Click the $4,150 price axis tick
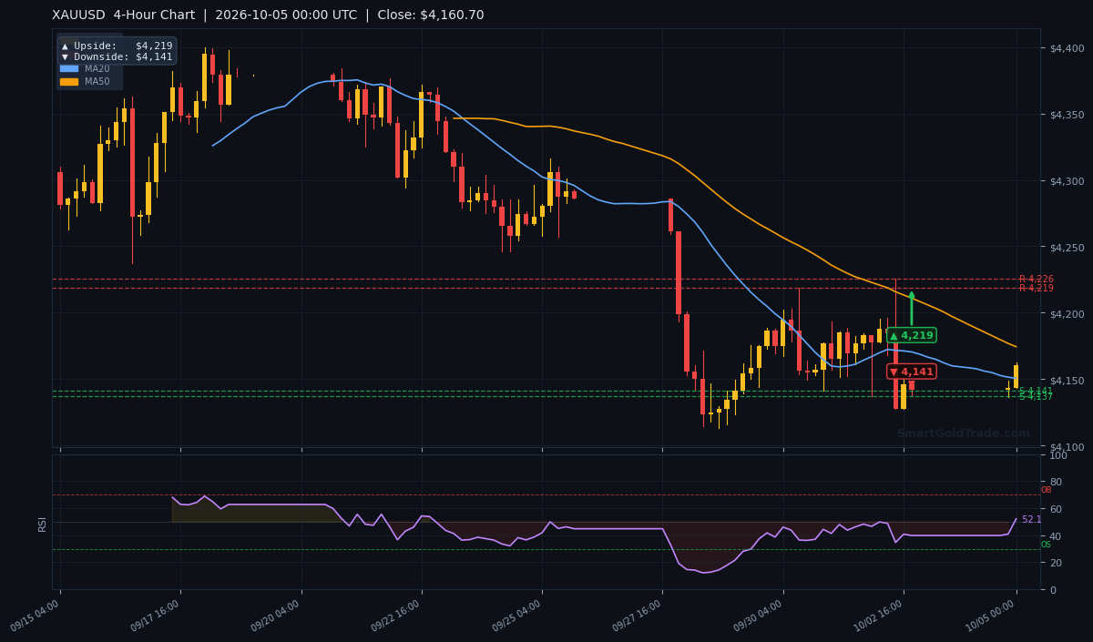The image size is (1093, 642). (x=1067, y=381)
